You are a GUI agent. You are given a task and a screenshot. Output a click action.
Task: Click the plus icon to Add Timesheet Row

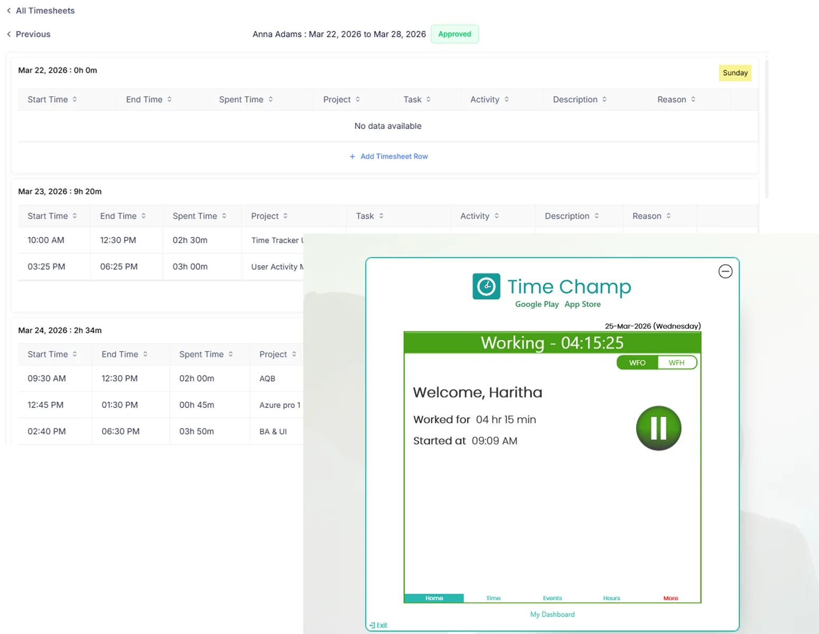coord(352,156)
